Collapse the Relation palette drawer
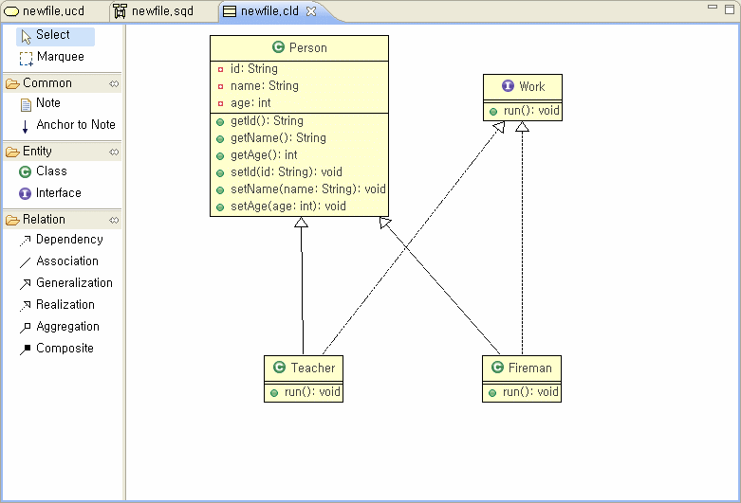741x503 pixels. click(x=44, y=220)
